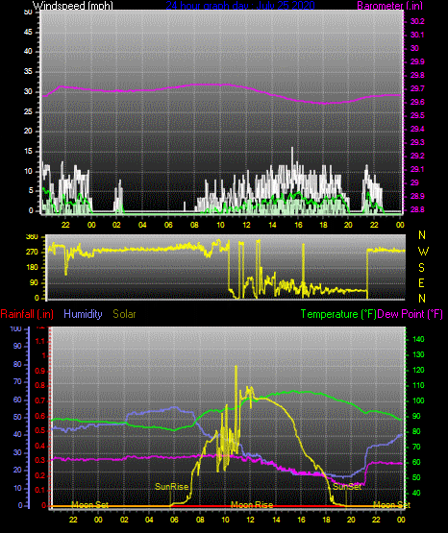Viewport: 448px width, 533px height.
Task: Click the '29.7' barometer scale value
Action: point(417,88)
